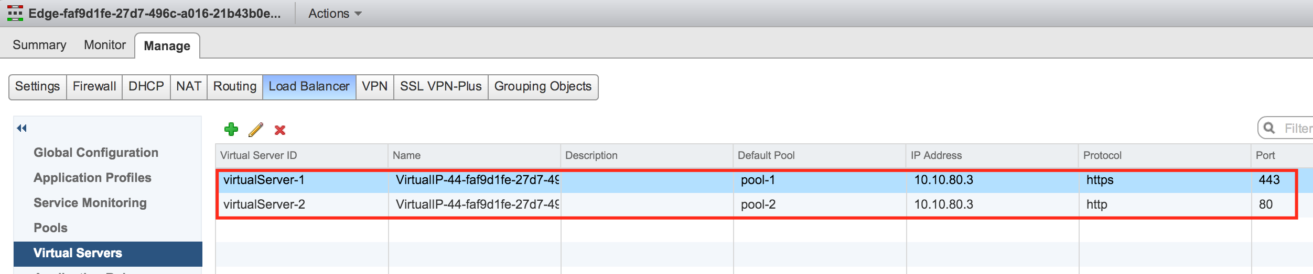Open the SSL VPN-Plus tab
This screenshot has width=1313, height=274.
440,86
